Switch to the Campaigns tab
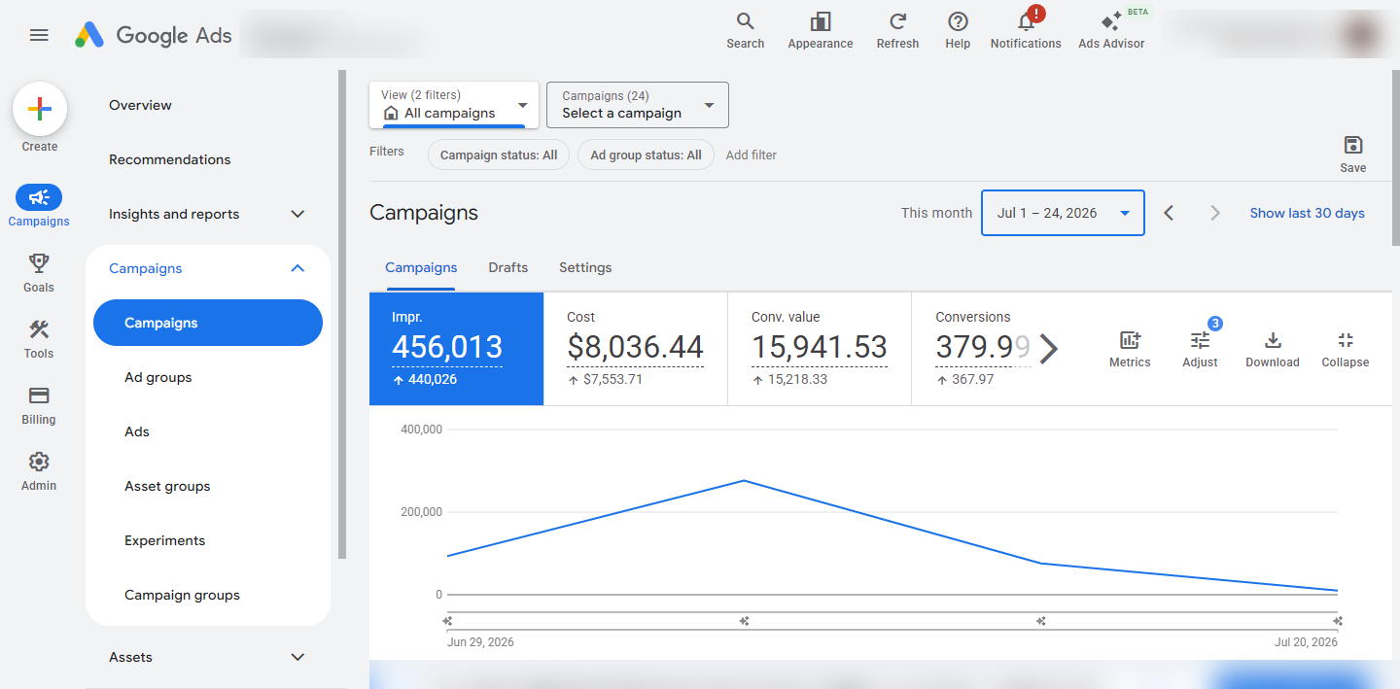 [421, 267]
